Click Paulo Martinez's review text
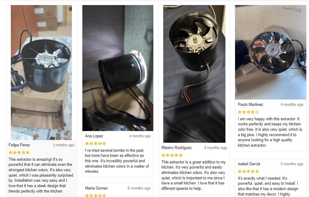The height and width of the screenshot is (197, 309). (270, 132)
